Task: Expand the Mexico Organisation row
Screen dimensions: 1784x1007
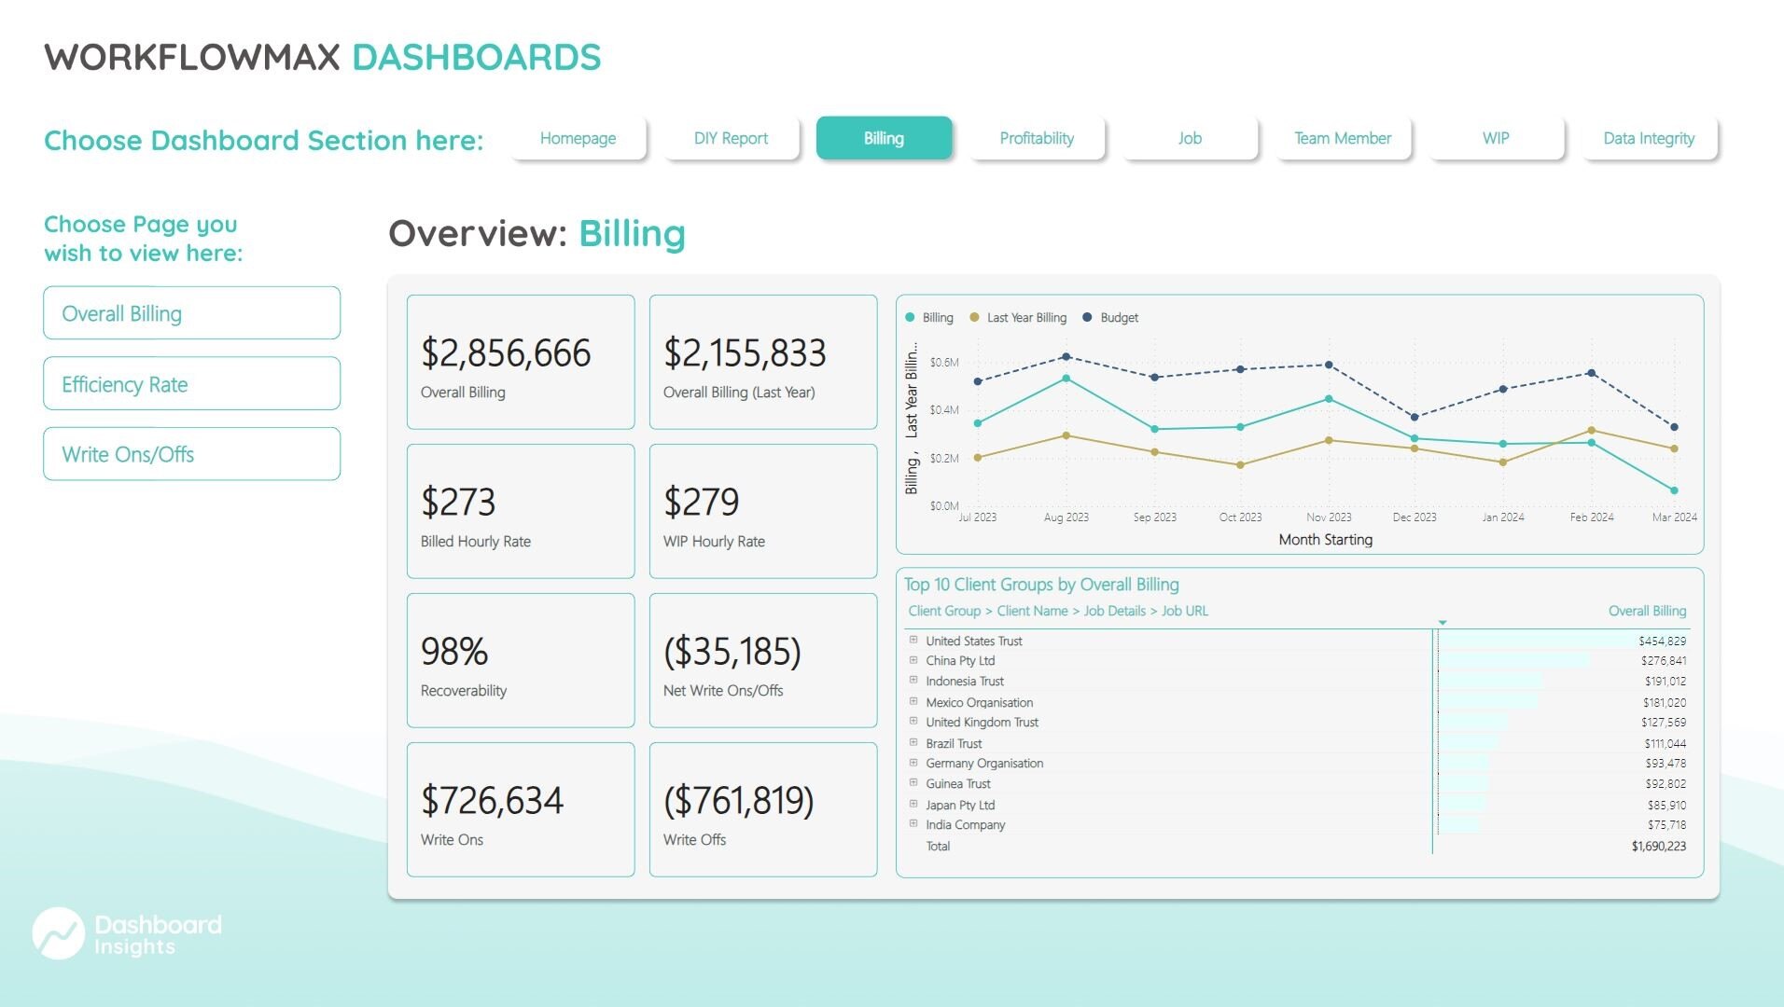Action: 913,702
